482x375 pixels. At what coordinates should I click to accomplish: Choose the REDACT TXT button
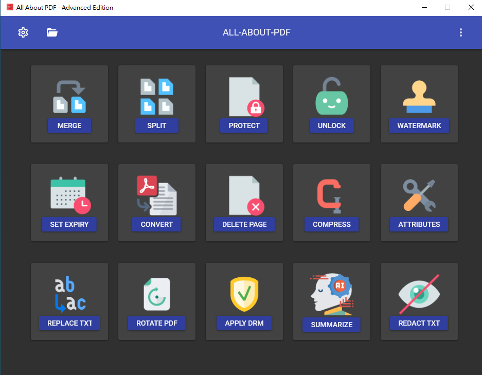(x=419, y=323)
